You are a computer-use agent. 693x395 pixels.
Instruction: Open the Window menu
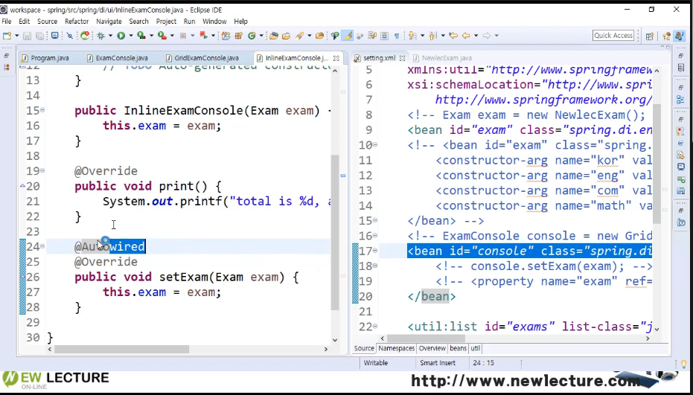coord(214,22)
